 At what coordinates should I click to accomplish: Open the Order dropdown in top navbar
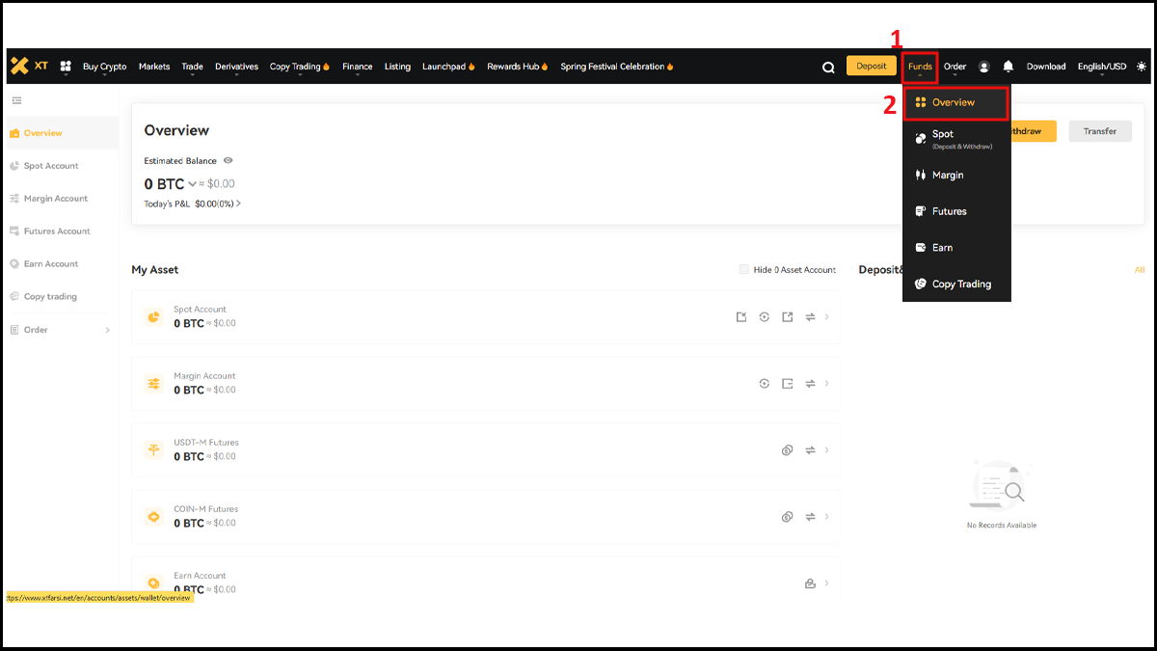coord(955,67)
